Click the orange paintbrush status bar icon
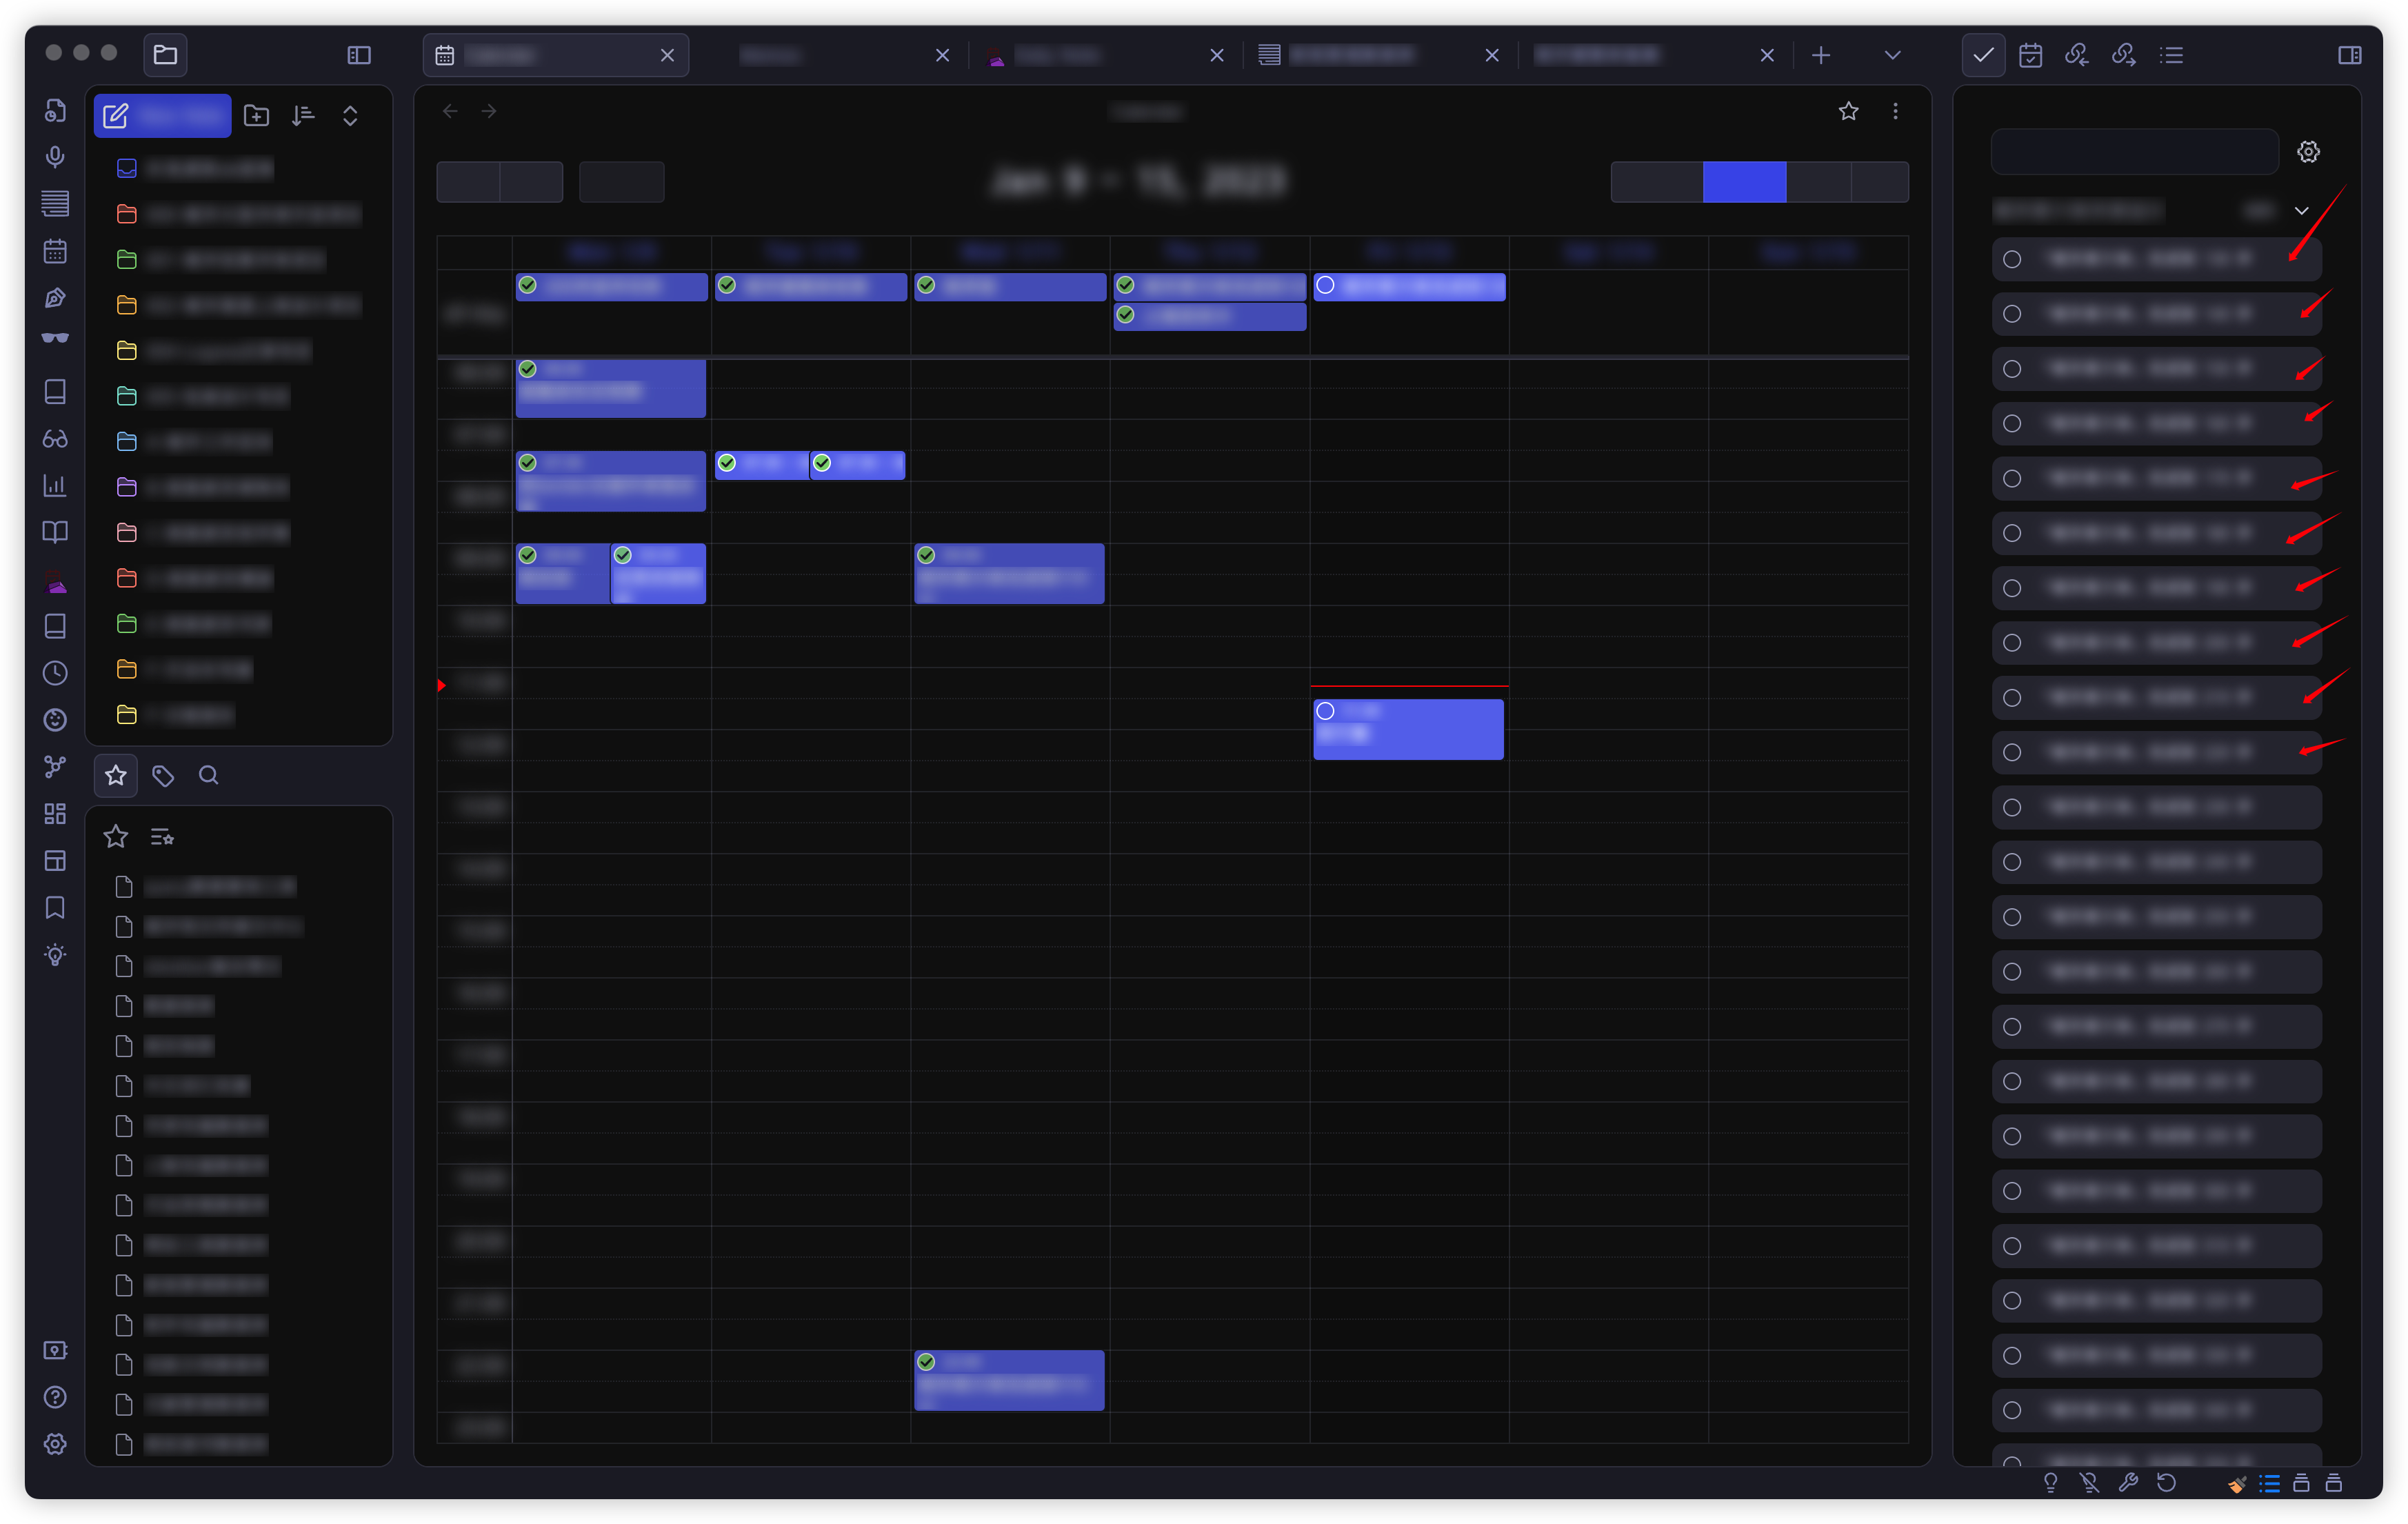This screenshot has height=1524, width=2408. (2237, 1484)
